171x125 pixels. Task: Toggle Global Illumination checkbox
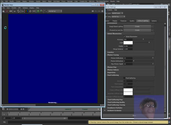point(124,36)
